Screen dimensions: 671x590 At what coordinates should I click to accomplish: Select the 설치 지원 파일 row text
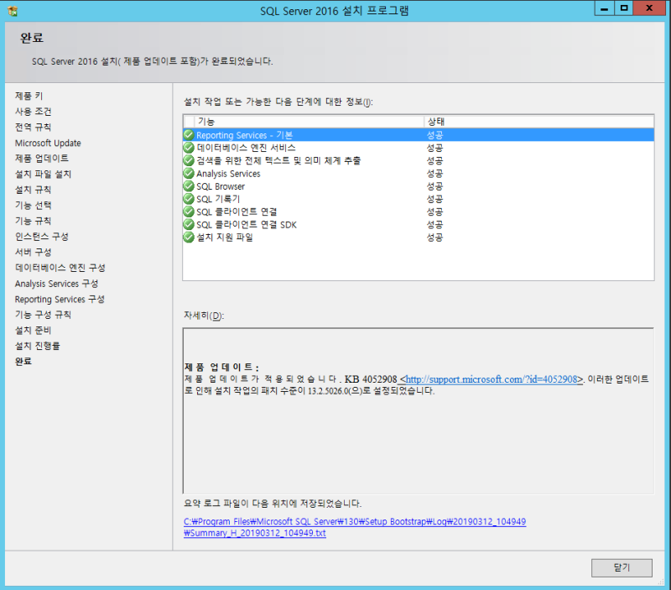click(x=225, y=238)
